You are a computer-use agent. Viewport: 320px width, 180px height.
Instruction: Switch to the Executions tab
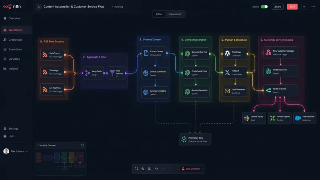175,14
